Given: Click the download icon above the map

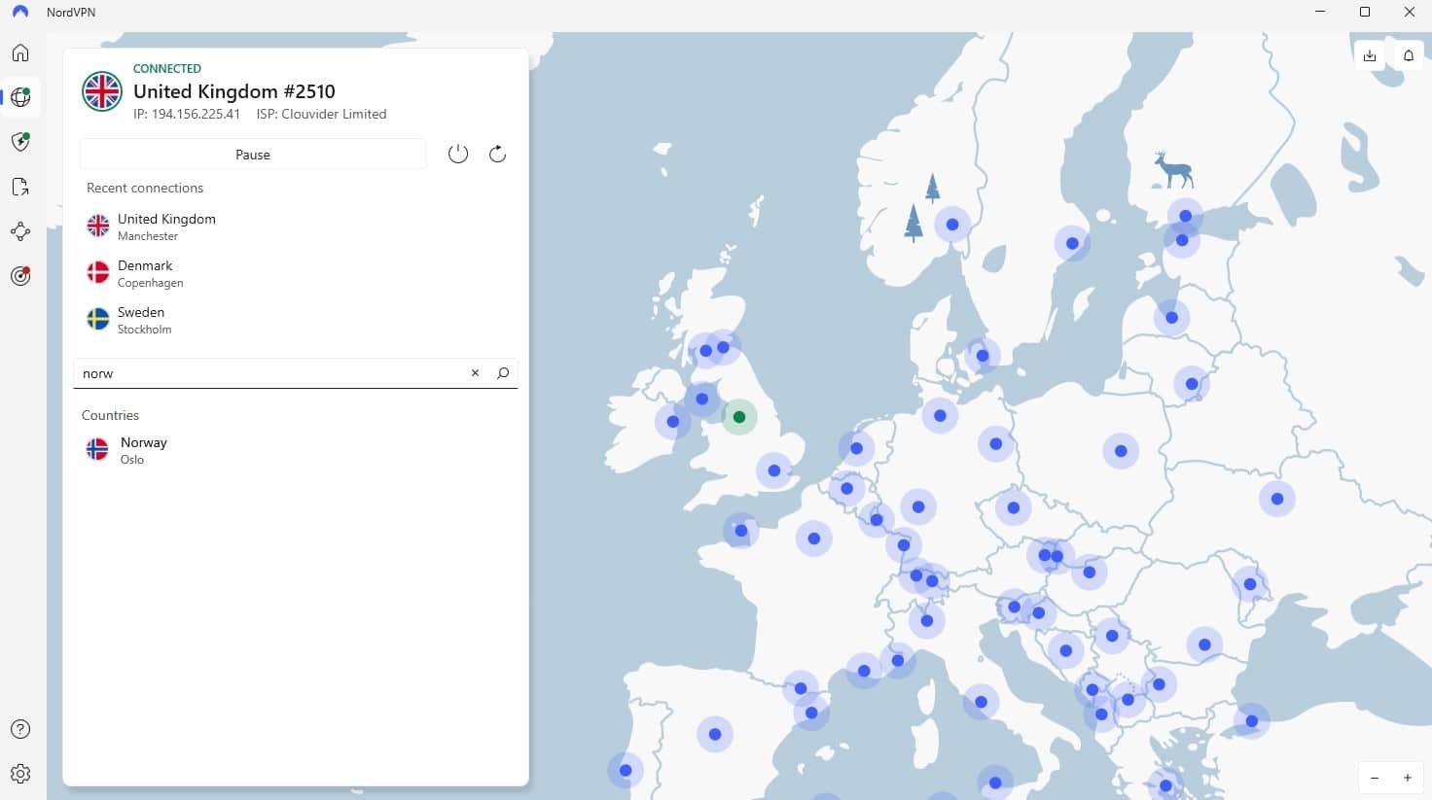Looking at the screenshot, I should tap(1370, 55).
